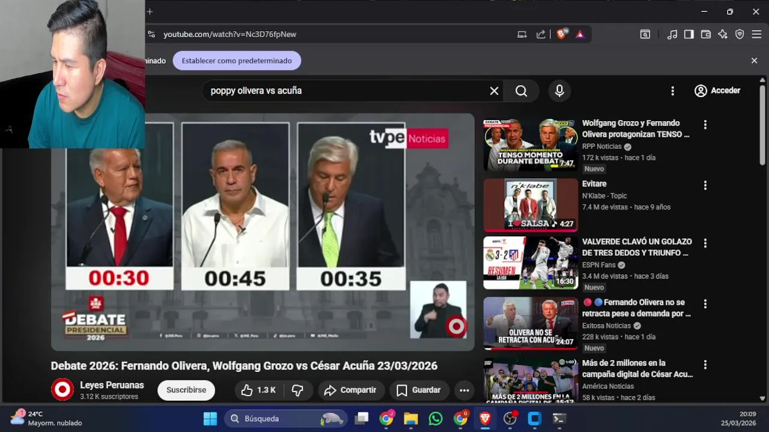This screenshot has width=769, height=432.
Task: Open the Brave playlist music note icon
Action: point(672,34)
